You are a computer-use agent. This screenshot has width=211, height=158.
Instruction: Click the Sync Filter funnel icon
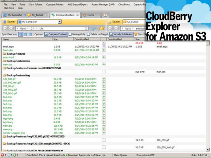(136, 34)
